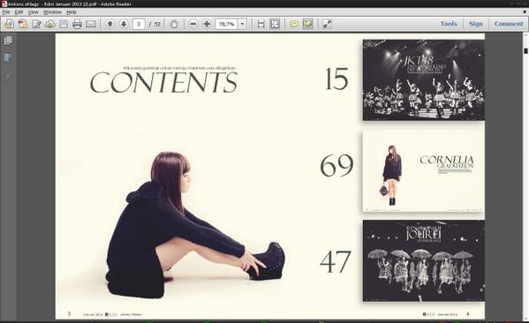Image resolution: width=529 pixels, height=323 pixels.
Task: Zoom out with minus button
Action: pos(193,24)
